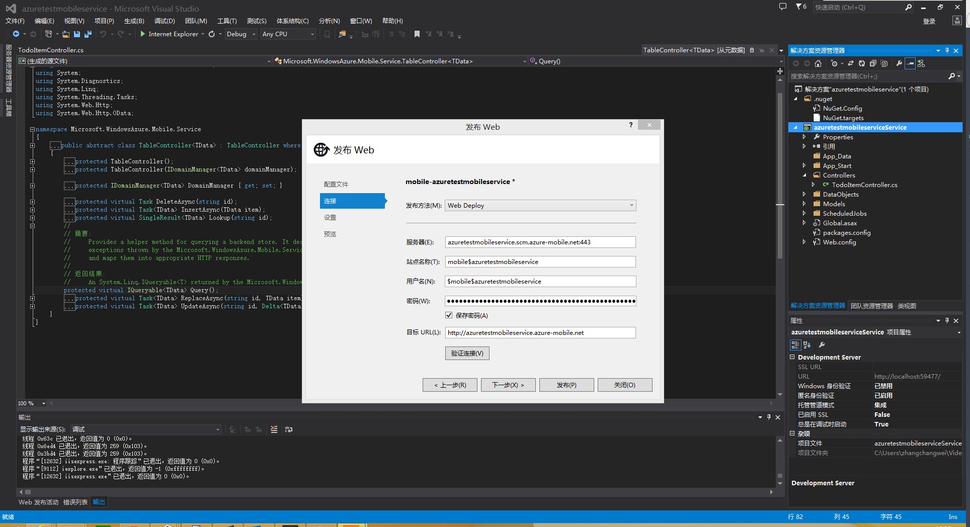The height and width of the screenshot is (527, 970).
Task: Switch to the 错误列表 tab
Action: (75, 502)
